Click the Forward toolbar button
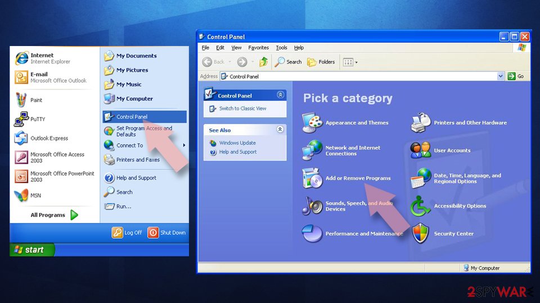 pyautogui.click(x=242, y=62)
